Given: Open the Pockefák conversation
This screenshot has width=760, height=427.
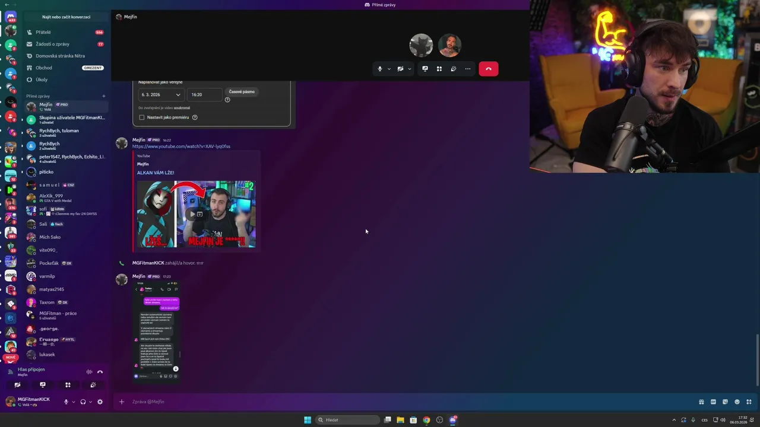Looking at the screenshot, I should coord(66,263).
